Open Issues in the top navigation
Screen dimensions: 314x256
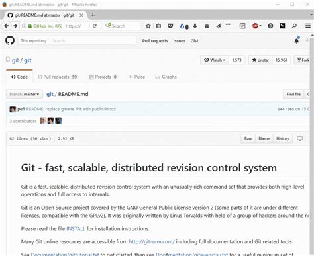[x=180, y=41]
